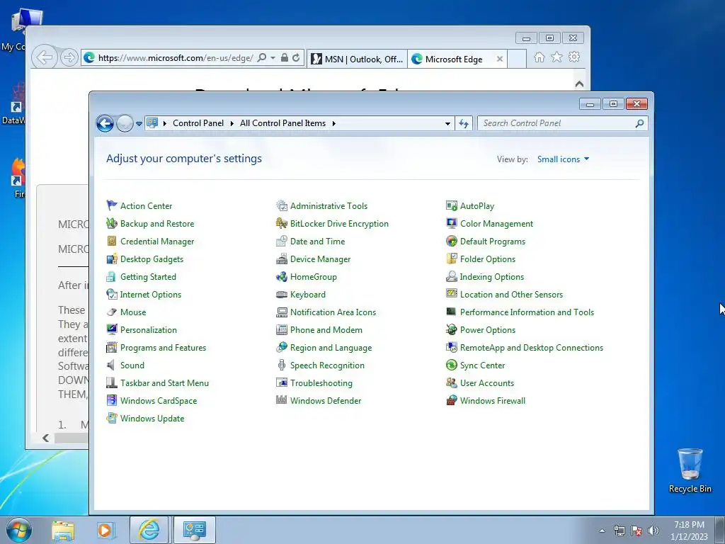Click the Device Manager icon

[x=282, y=259]
